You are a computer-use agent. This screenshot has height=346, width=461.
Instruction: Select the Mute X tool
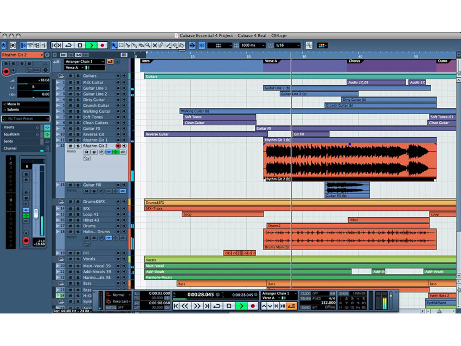155,45
